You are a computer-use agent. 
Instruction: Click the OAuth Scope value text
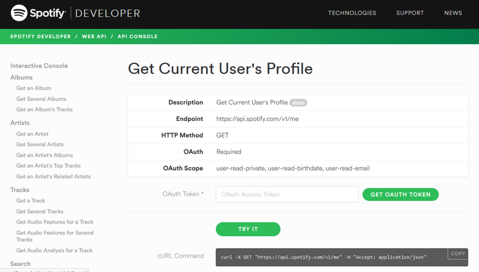(293, 168)
